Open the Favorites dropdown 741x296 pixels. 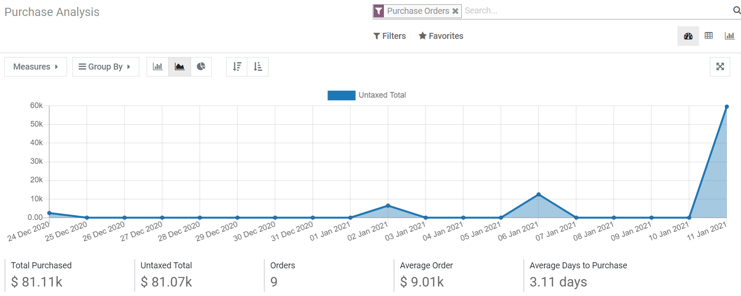[441, 36]
